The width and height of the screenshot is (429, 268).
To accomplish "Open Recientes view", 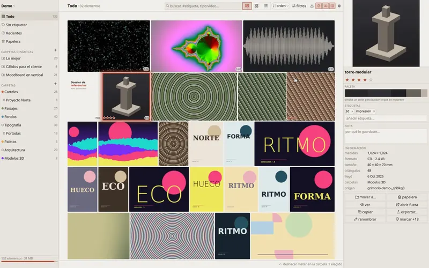I will coord(29,33).
